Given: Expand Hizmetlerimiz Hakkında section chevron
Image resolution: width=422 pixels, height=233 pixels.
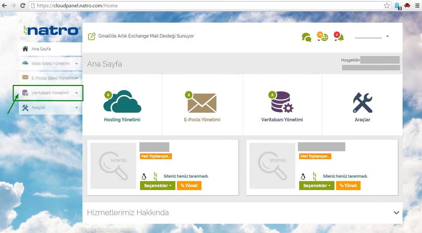Looking at the screenshot, I should point(396,213).
